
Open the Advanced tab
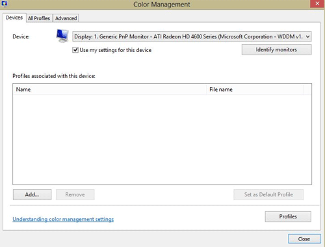(x=66, y=18)
